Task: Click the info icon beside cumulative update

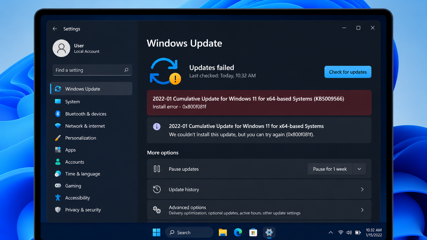Action: [157, 127]
